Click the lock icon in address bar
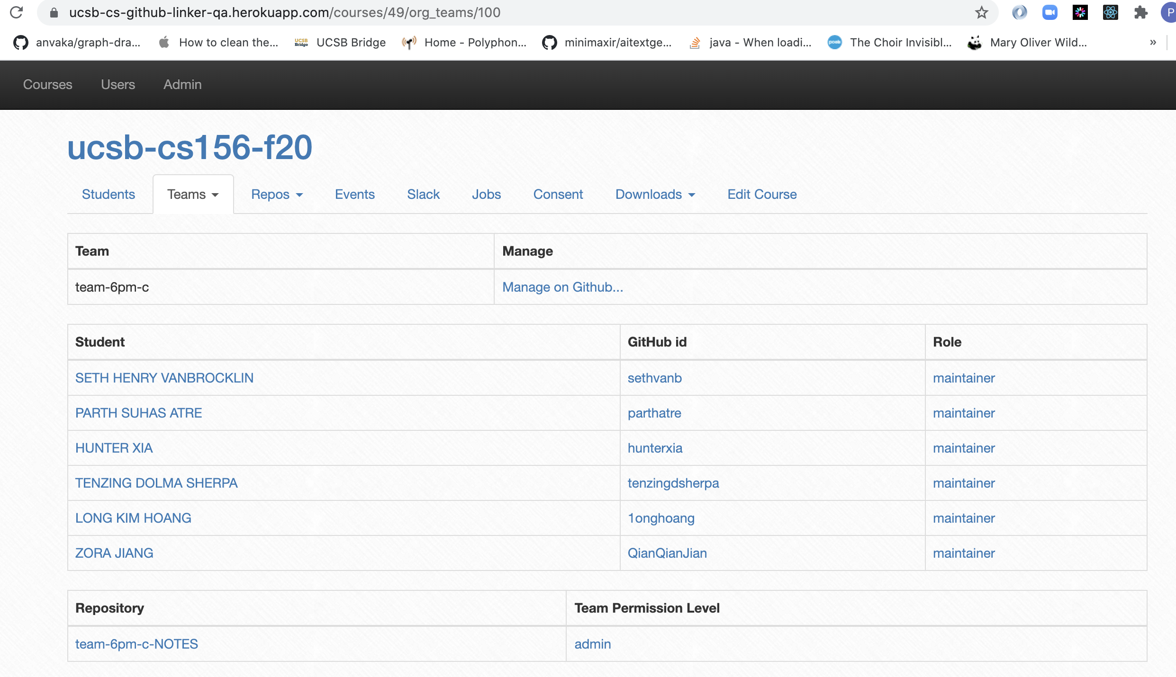This screenshot has width=1176, height=677. coord(54,12)
